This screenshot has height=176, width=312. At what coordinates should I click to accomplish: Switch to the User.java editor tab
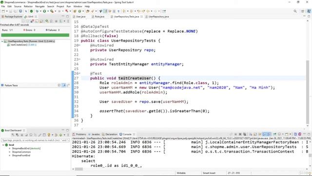79,17
